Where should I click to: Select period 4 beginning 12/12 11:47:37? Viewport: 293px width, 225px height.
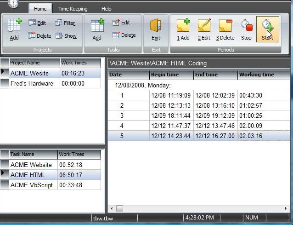(x=199, y=126)
